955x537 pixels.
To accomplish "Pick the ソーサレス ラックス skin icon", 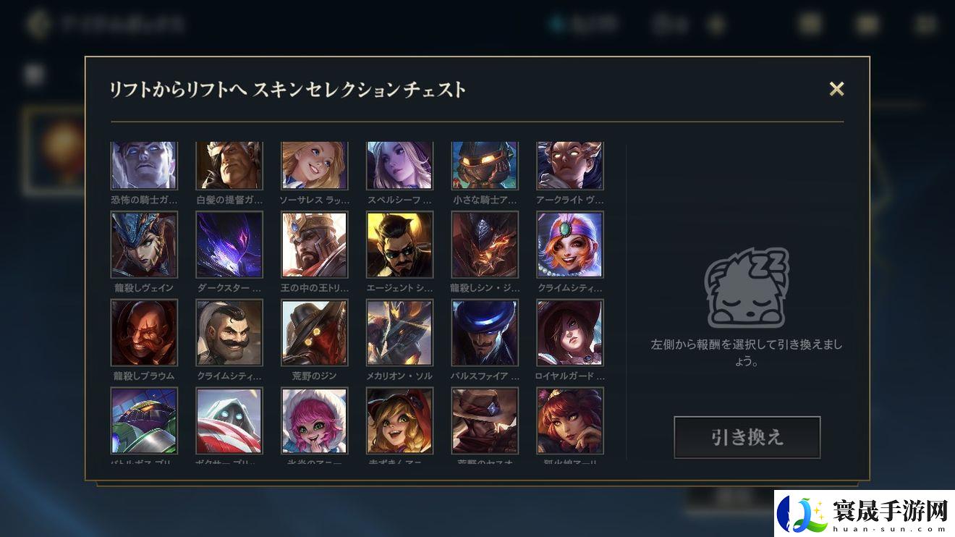I will pyautogui.click(x=315, y=166).
